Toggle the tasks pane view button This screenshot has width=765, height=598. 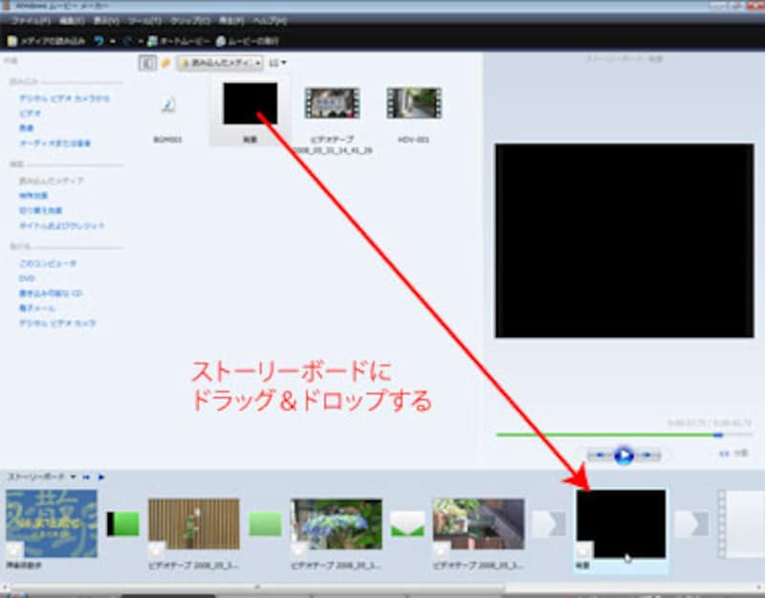[x=147, y=63]
